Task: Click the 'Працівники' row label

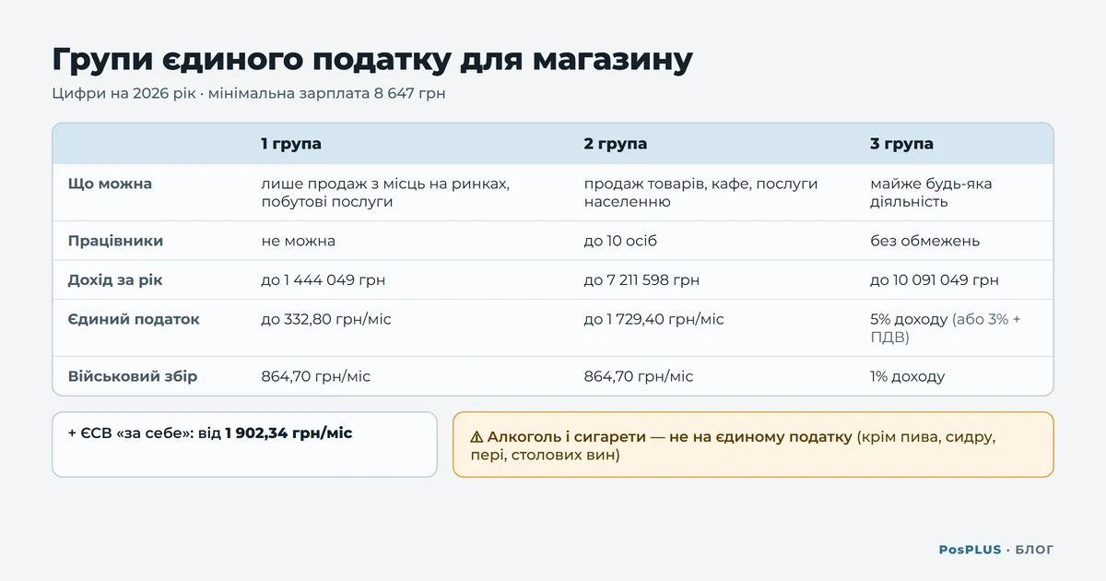Action: [x=115, y=241]
